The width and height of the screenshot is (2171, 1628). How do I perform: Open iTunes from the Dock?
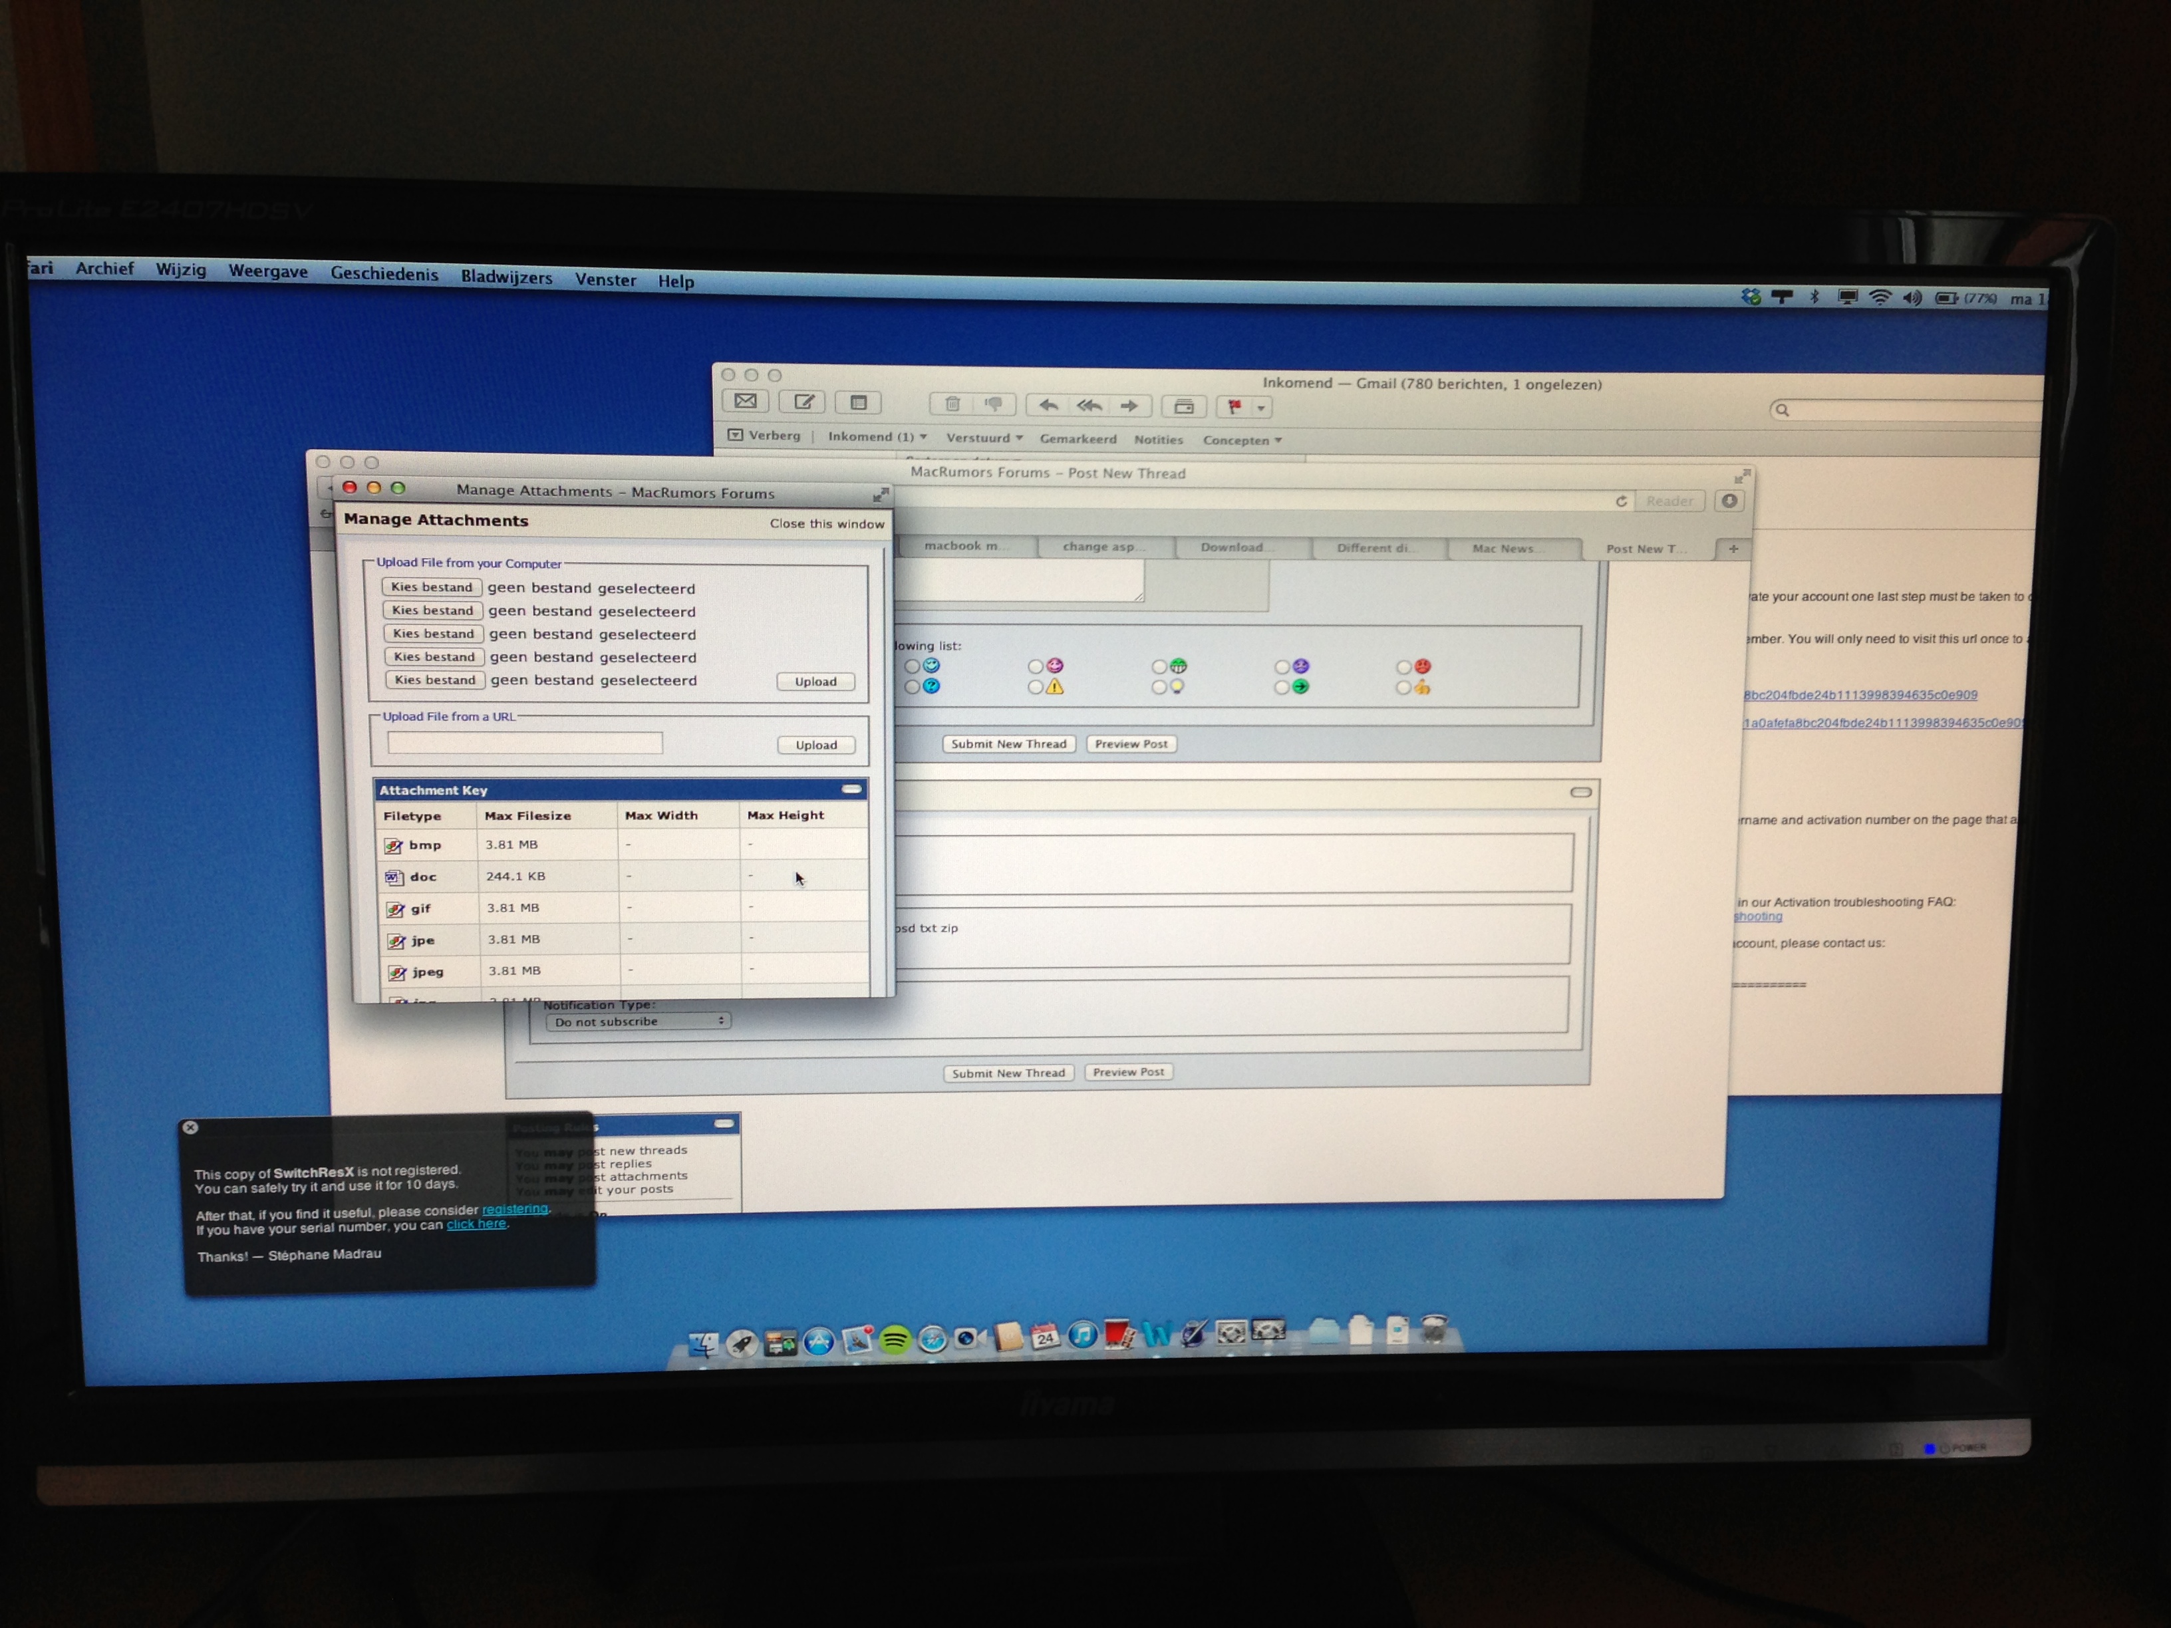point(1083,1335)
